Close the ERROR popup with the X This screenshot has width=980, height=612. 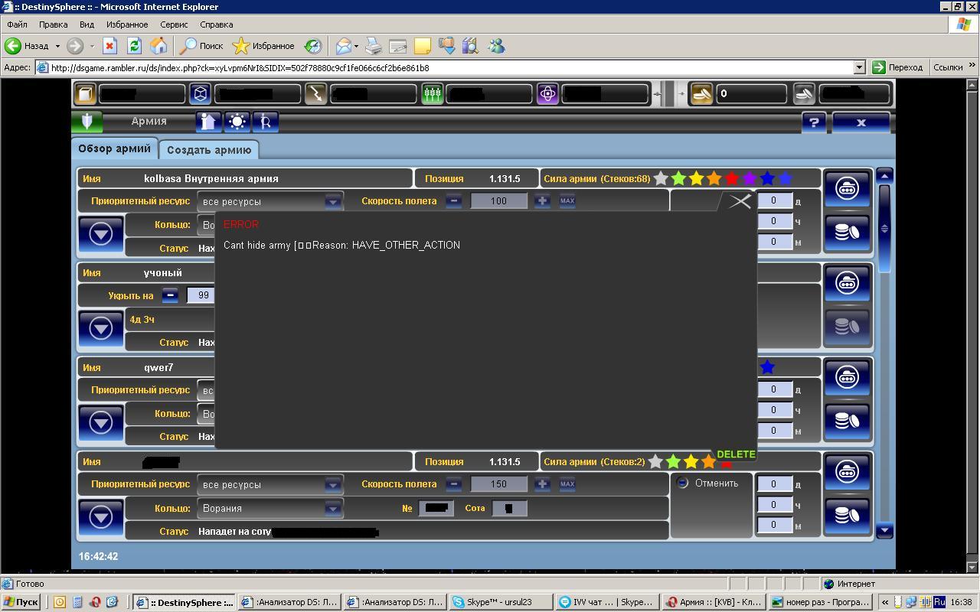(740, 202)
